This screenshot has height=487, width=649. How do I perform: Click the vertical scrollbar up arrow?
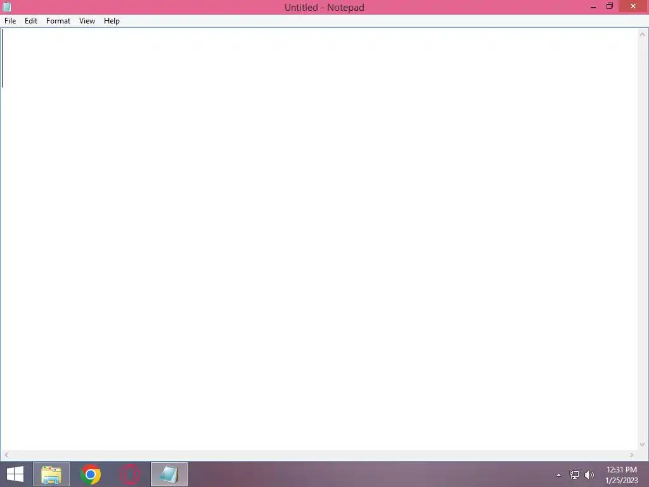coord(643,34)
